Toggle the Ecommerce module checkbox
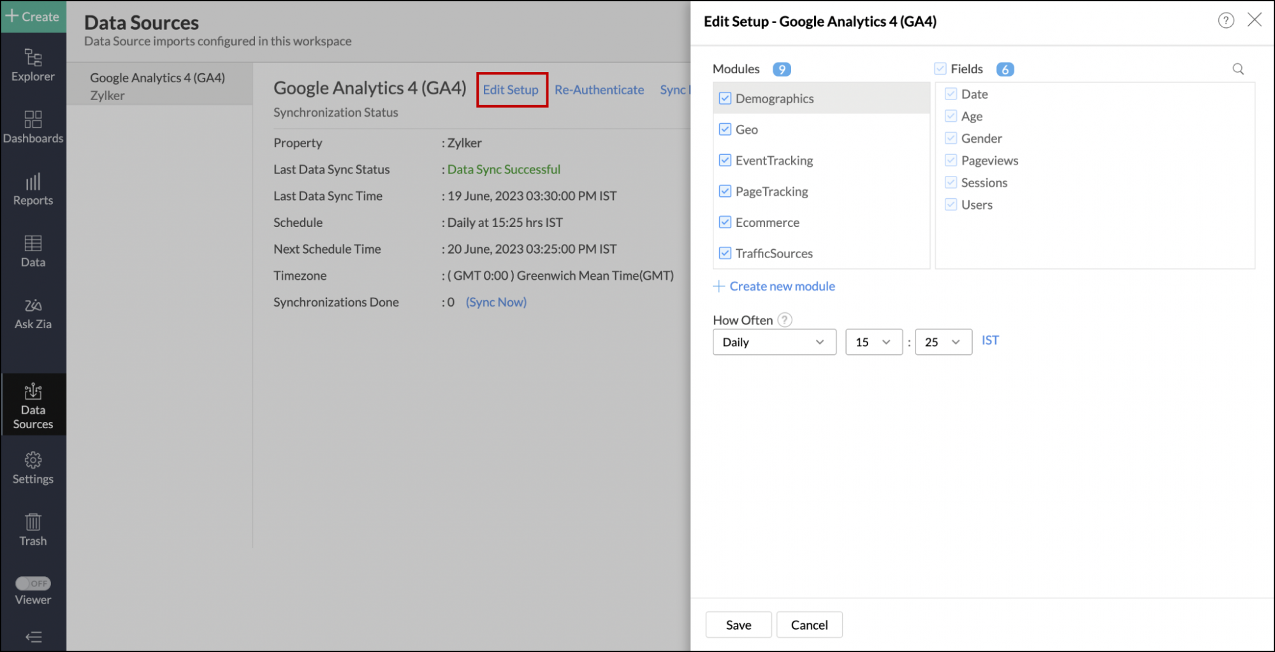Image resolution: width=1275 pixels, height=652 pixels. 725,222
